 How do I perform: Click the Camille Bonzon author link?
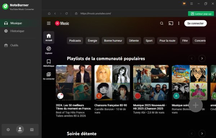pyautogui.click(x=104, y=109)
